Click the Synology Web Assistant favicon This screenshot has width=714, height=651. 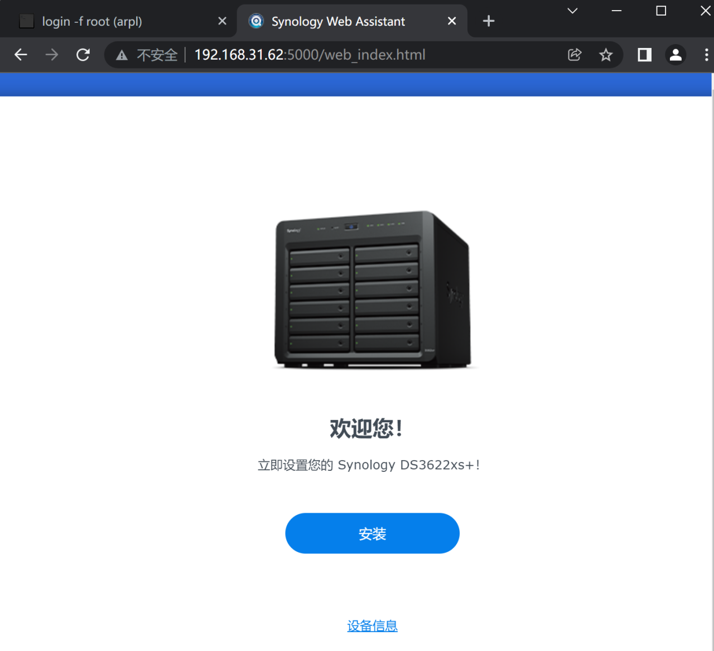point(256,21)
